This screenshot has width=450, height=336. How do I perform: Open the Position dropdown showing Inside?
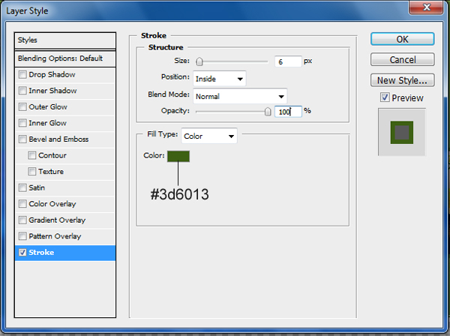click(x=220, y=79)
